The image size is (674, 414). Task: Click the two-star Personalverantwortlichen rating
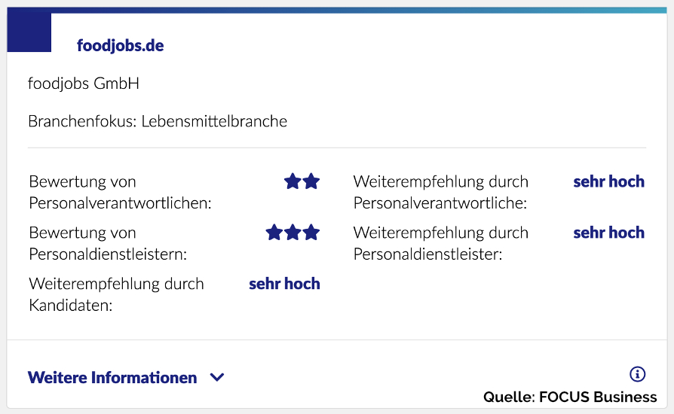pos(302,181)
